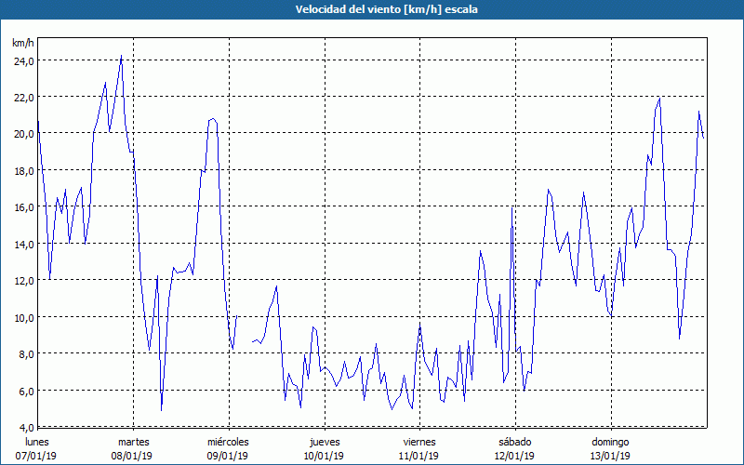
Task: Click the 22,0 y-axis value
Action: 23,98
